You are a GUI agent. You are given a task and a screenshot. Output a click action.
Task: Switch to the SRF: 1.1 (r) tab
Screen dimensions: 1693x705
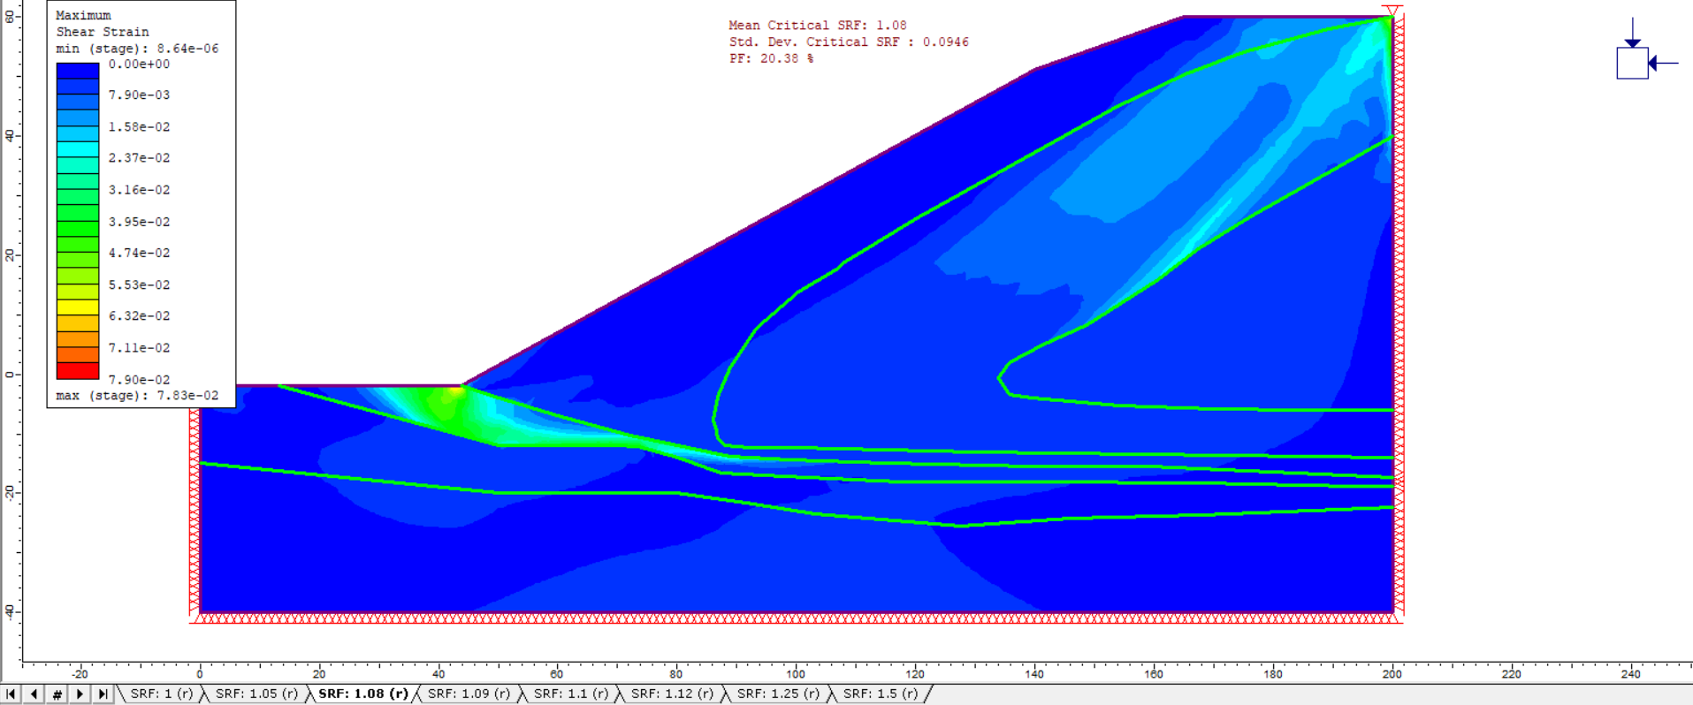[x=570, y=694]
